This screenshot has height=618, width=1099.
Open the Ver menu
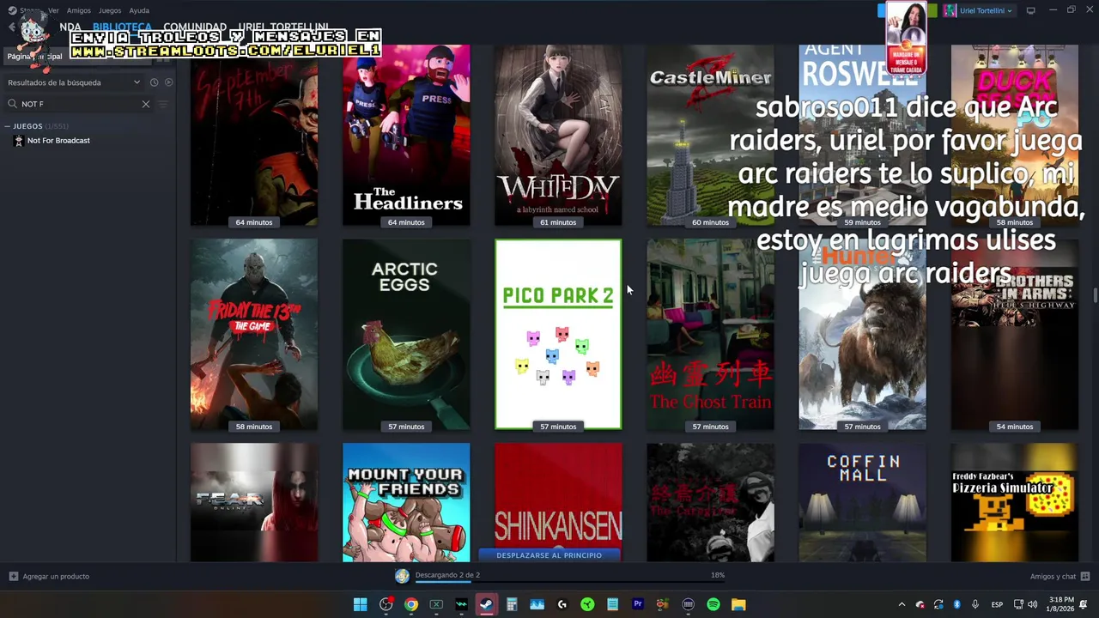[53, 10]
